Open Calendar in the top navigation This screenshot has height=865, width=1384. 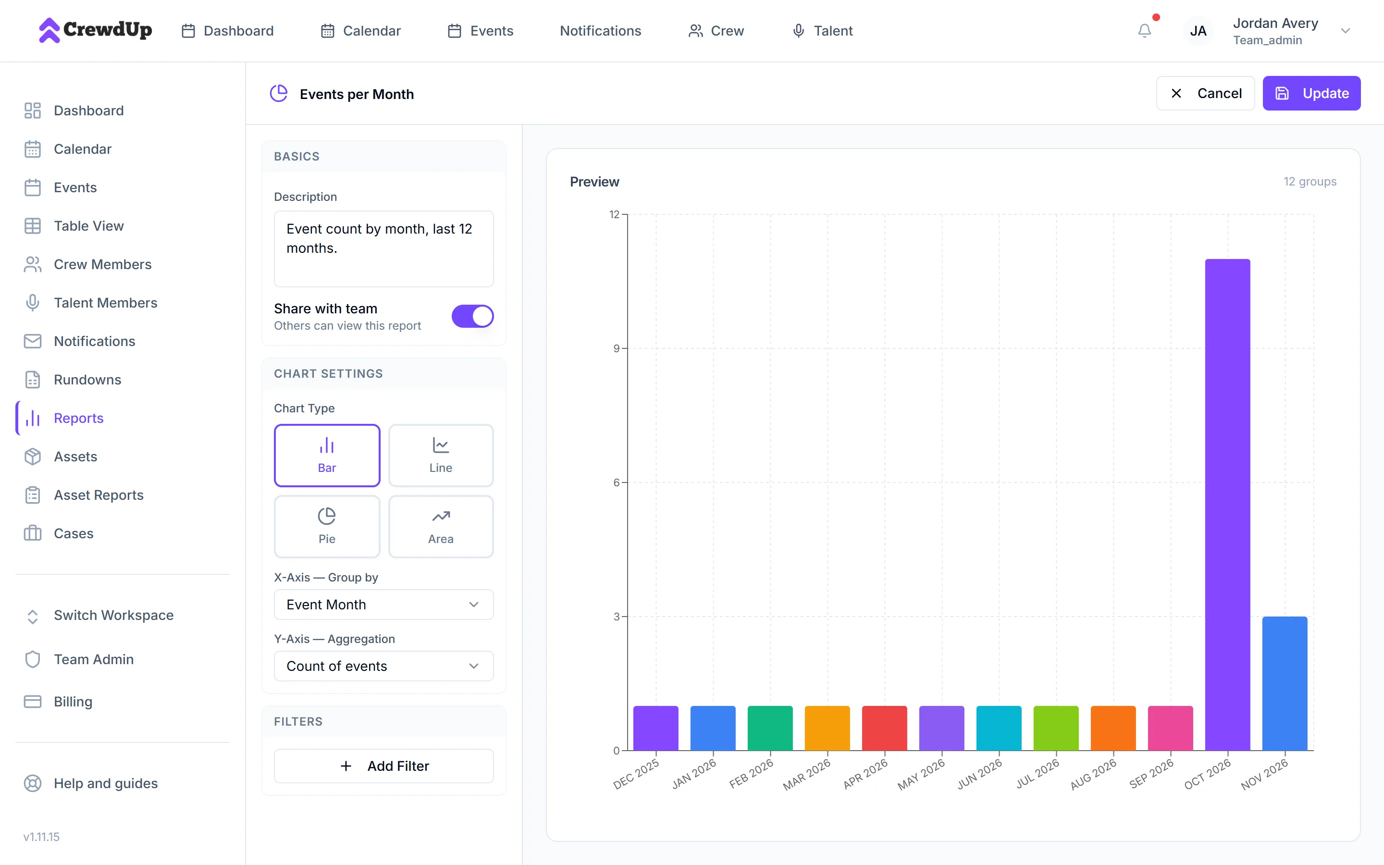[361, 31]
